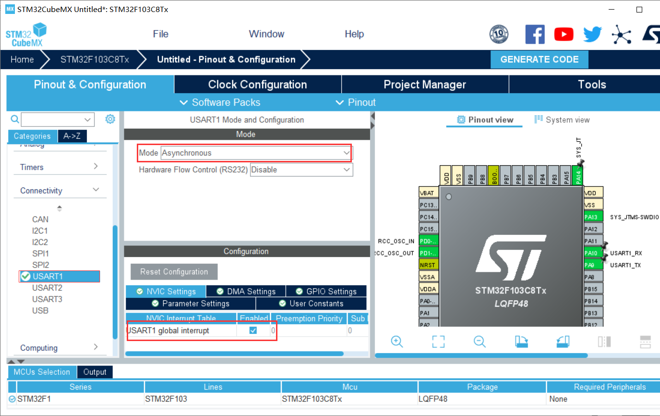
Task: Click the ST community network icon
Action: click(x=621, y=34)
